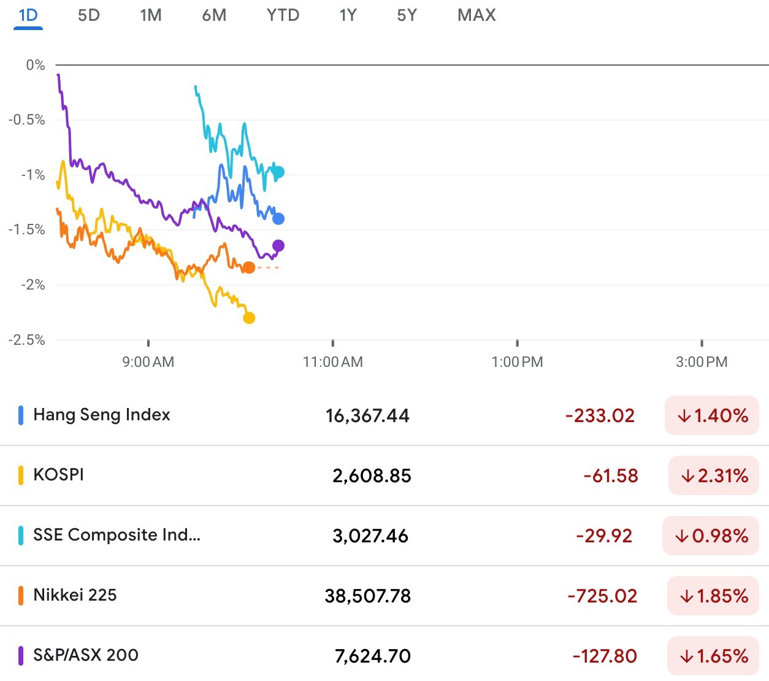Open the 6M chart range
This screenshot has height=681, width=769.
coord(214,15)
